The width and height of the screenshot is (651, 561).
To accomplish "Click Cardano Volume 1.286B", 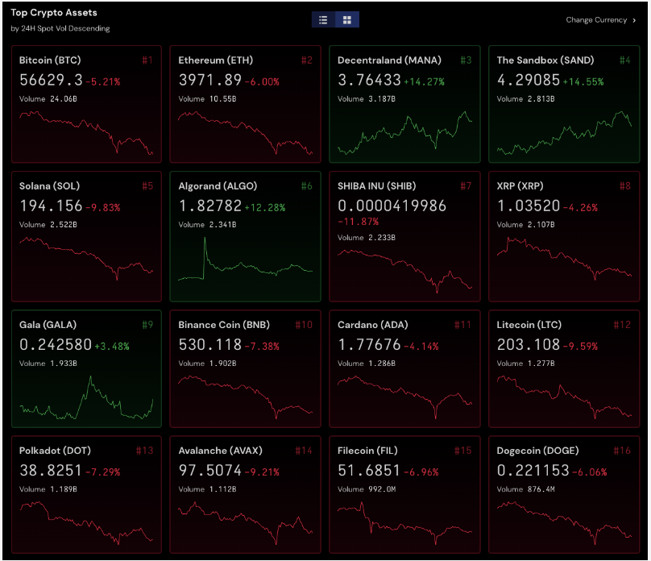I will click(367, 364).
